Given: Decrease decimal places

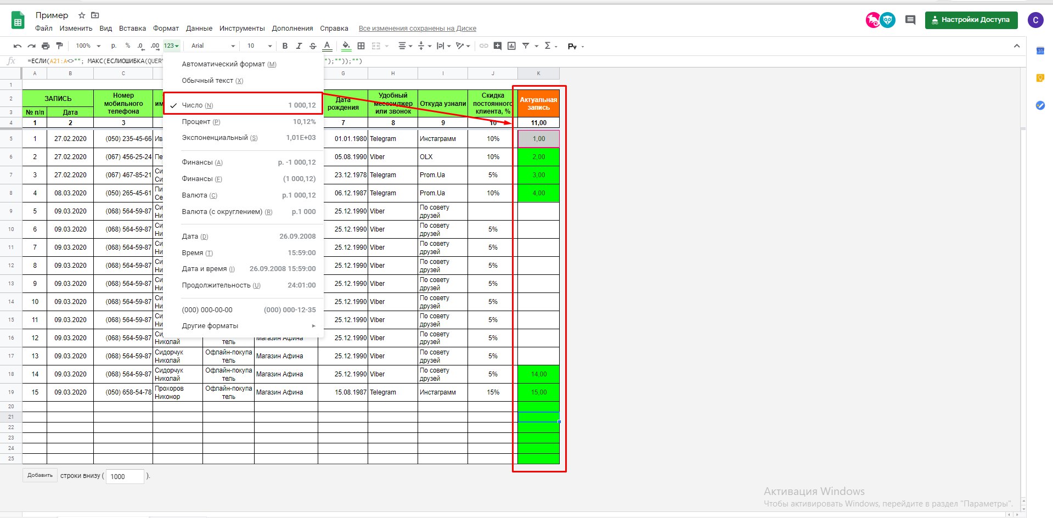Looking at the screenshot, I should pyautogui.click(x=141, y=46).
